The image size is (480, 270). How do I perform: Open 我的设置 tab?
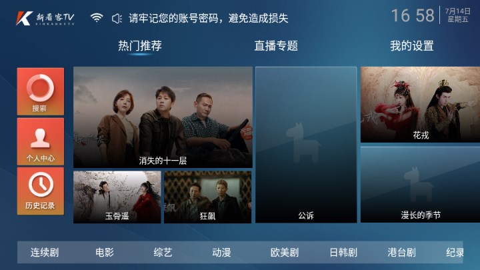coord(412,46)
